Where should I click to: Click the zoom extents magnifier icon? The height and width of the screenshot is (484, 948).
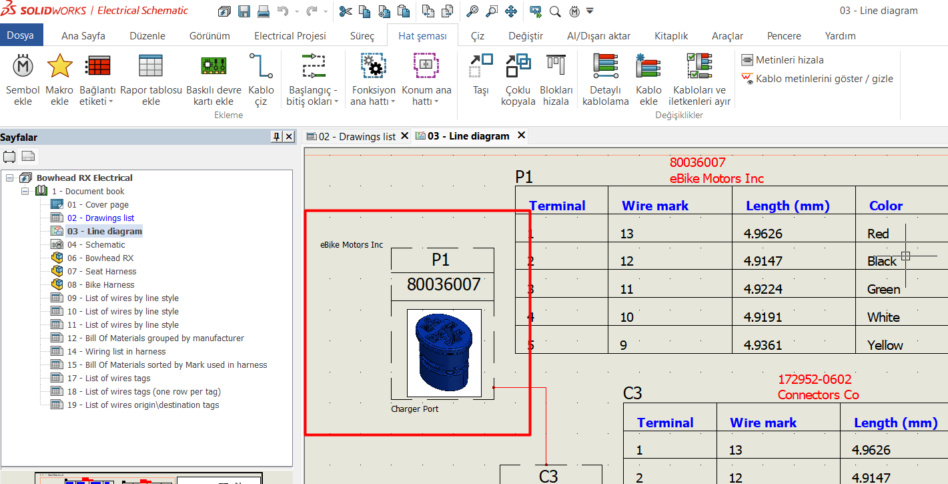472,11
